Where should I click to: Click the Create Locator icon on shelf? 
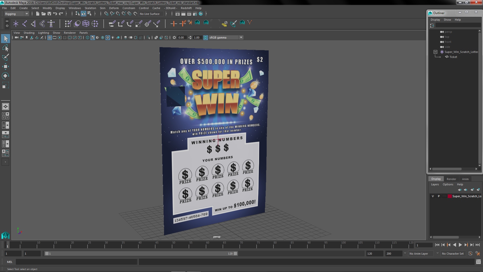tap(16, 24)
